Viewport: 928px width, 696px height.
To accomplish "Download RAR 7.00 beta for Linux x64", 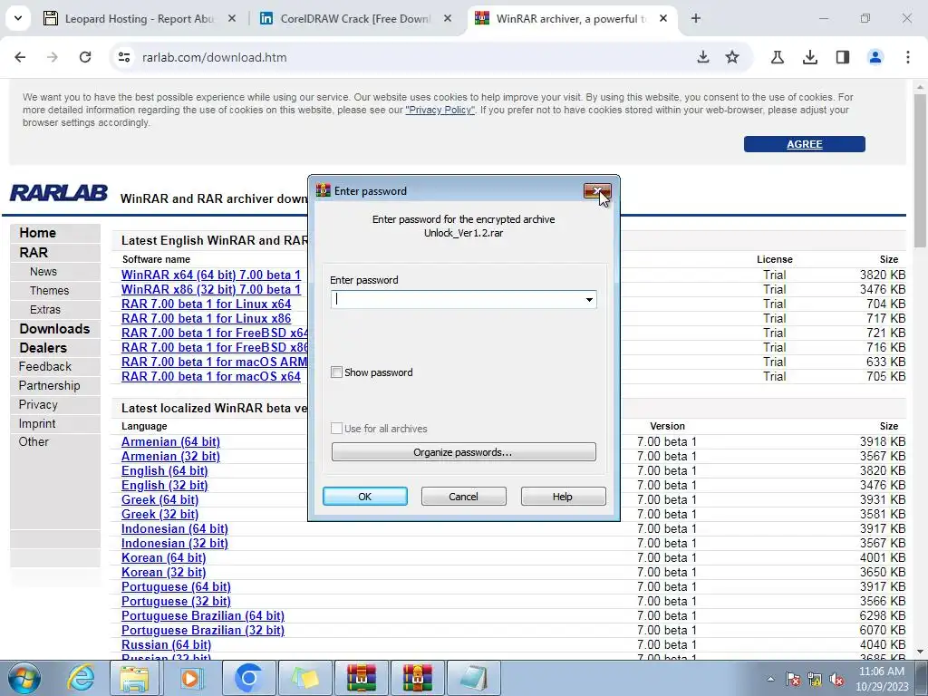I will coord(206,304).
